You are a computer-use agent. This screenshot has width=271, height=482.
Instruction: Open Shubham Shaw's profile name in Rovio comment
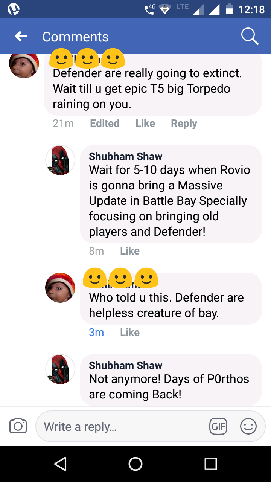[x=126, y=156]
